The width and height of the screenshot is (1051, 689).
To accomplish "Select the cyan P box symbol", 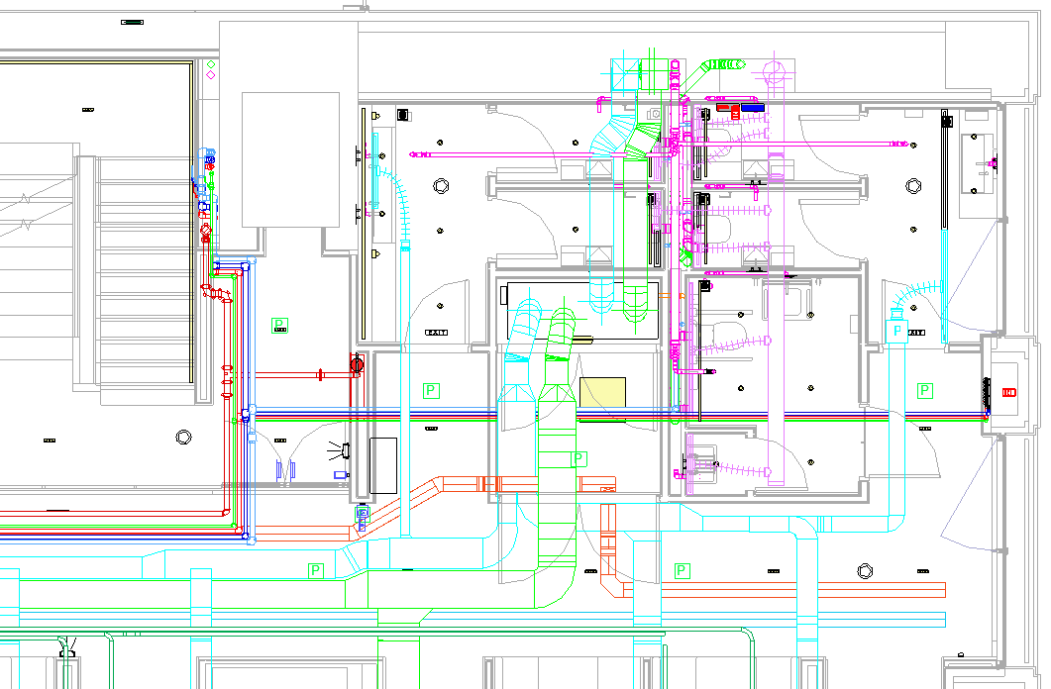I will point(897,330).
